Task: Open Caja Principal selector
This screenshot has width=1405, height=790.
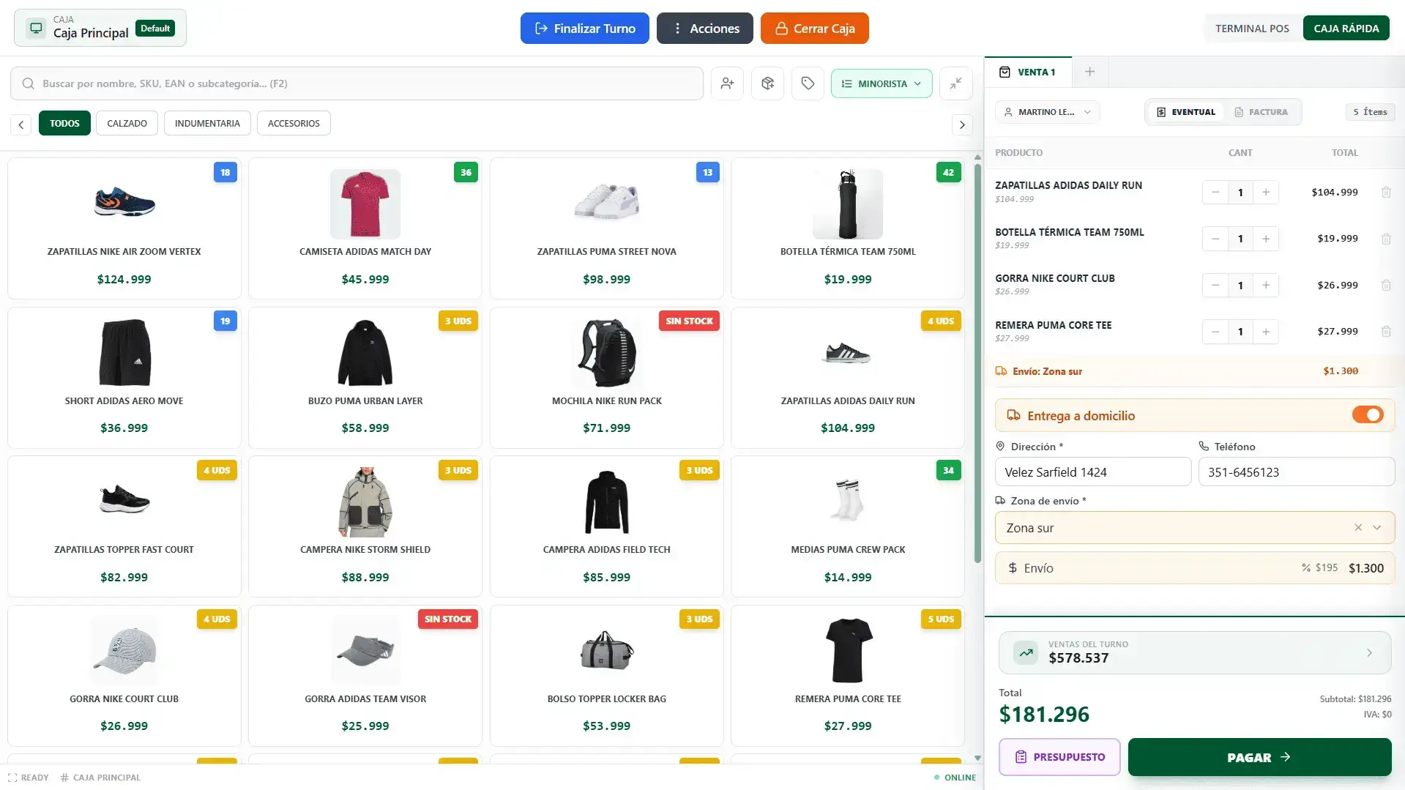Action: (100, 29)
